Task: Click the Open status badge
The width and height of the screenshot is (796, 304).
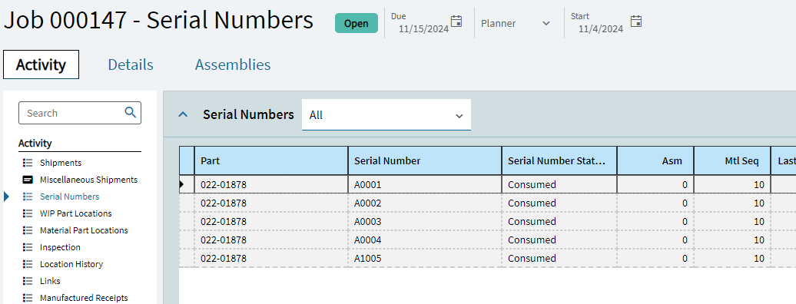Action: (x=357, y=23)
